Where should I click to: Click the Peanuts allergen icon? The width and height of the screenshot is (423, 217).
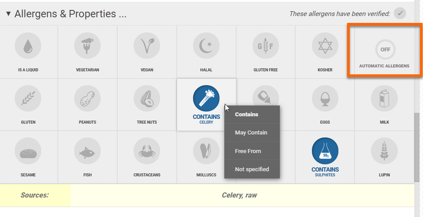(x=87, y=99)
